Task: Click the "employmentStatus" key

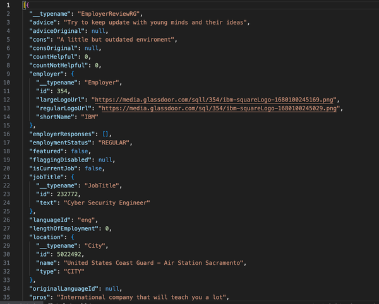Action: pyautogui.click(x=63, y=143)
